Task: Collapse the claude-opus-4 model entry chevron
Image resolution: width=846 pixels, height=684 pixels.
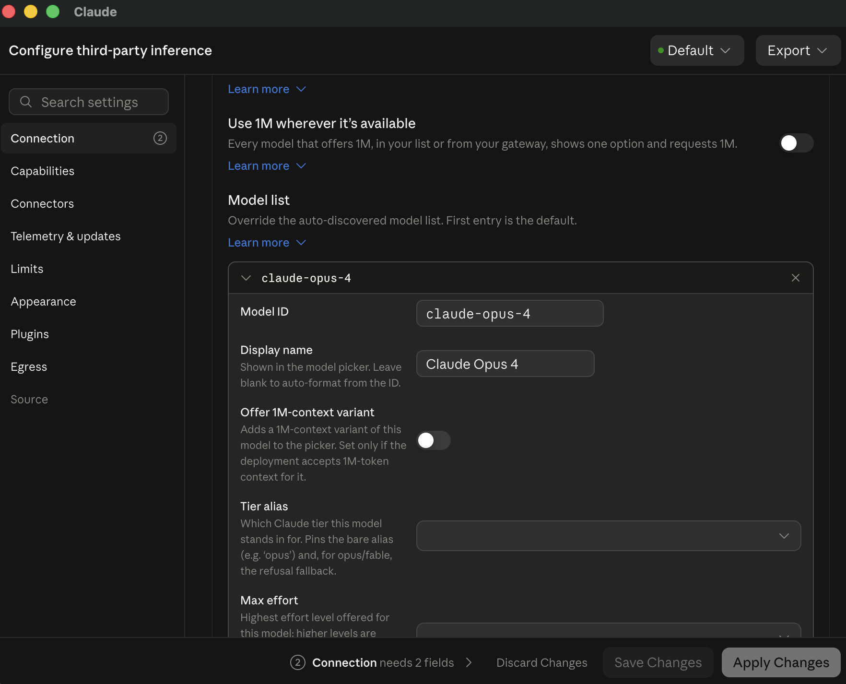Action: pyautogui.click(x=246, y=278)
